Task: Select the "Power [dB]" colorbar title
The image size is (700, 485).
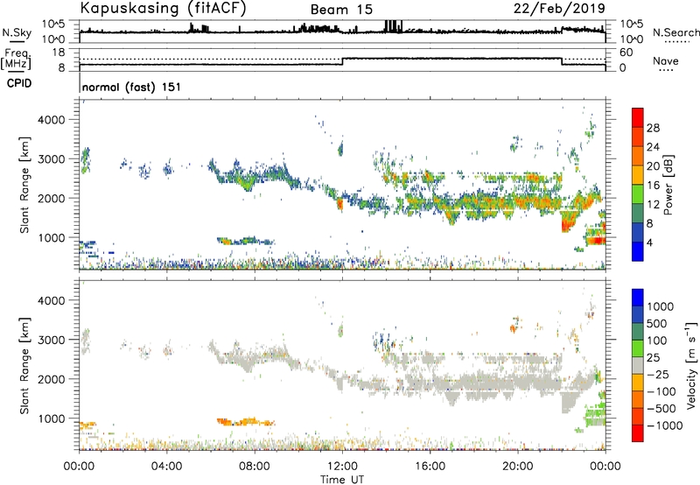Action: 668,185
